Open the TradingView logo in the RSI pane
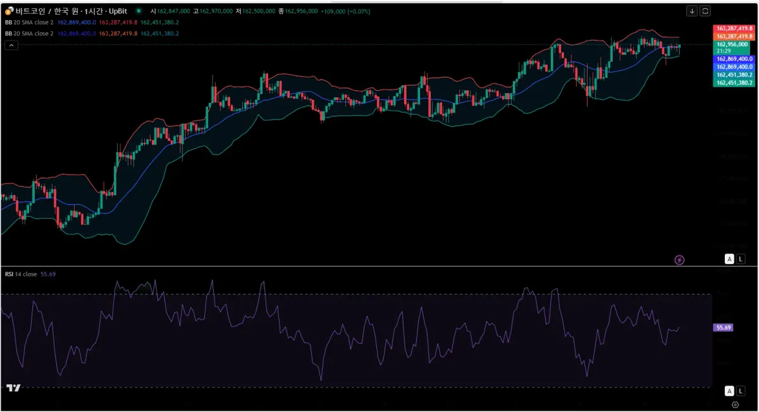This screenshot has height=412, width=759. pyautogui.click(x=13, y=388)
